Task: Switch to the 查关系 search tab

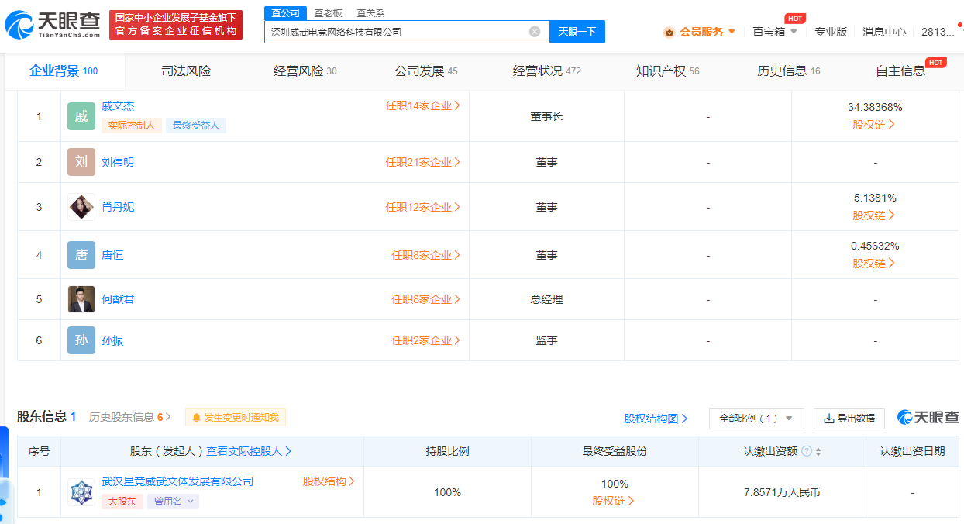Action: [370, 12]
